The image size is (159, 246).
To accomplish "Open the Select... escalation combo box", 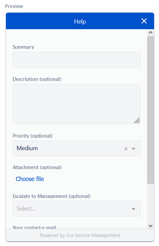I will click(77, 209).
